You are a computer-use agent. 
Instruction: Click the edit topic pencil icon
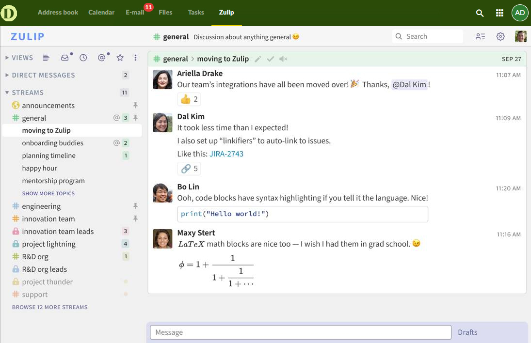pos(258,59)
